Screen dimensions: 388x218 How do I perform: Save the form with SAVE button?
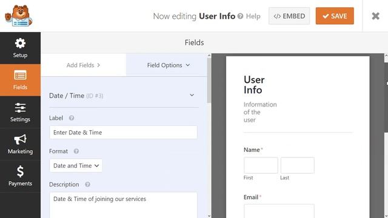pos(335,16)
